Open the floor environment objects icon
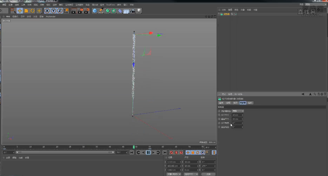The width and height of the screenshot is (328, 176). click(x=126, y=11)
